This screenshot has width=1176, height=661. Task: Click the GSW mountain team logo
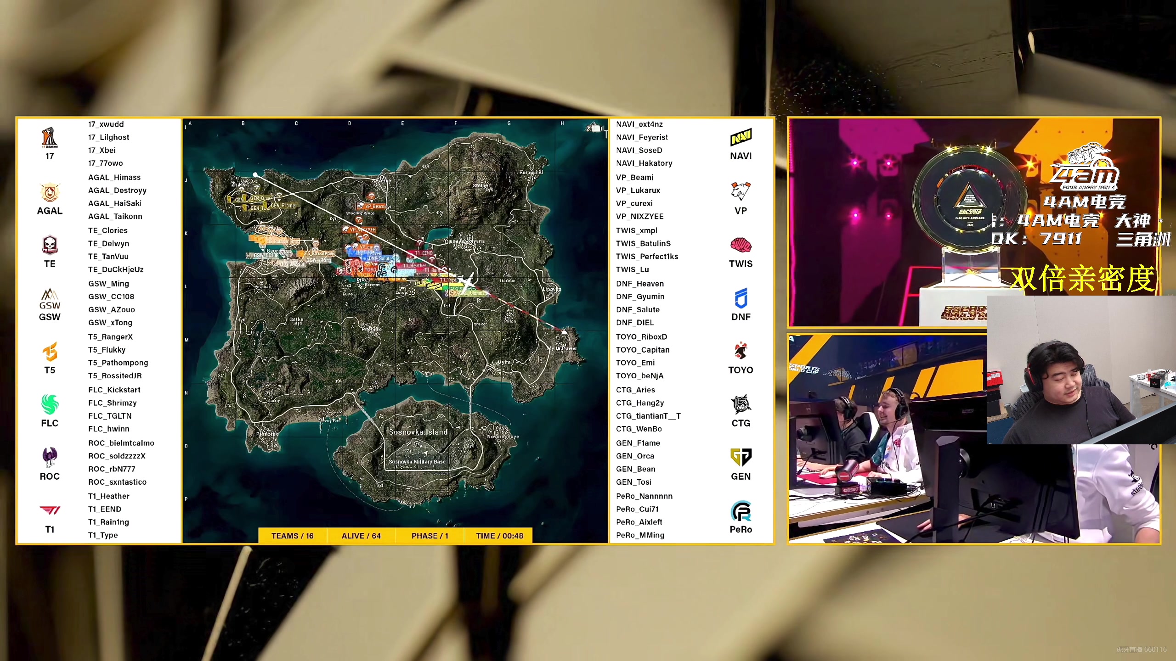(50, 299)
